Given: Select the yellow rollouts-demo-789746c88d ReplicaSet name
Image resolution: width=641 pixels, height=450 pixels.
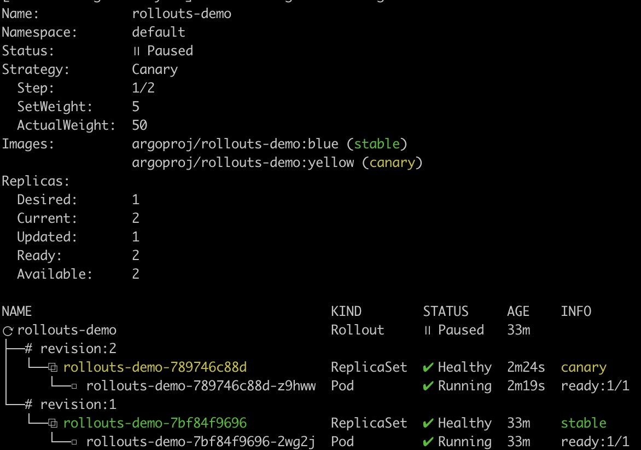Looking at the screenshot, I should click(155, 367).
